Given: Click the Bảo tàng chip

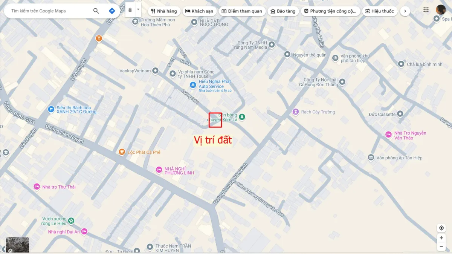Looking at the screenshot, I should click(x=283, y=11).
